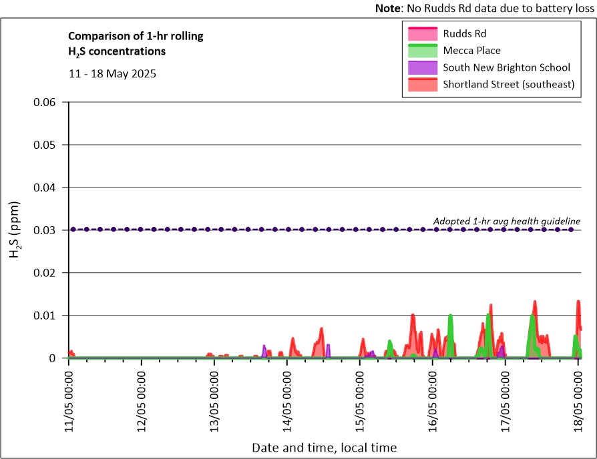This screenshot has width=597, height=459.
Task: Click the 0.03 y-axis tick label
Action: (47, 230)
